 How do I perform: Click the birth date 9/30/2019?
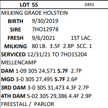point(45,21)
